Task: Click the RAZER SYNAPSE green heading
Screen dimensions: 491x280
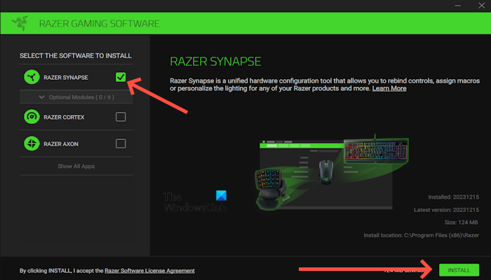Action: (x=215, y=62)
